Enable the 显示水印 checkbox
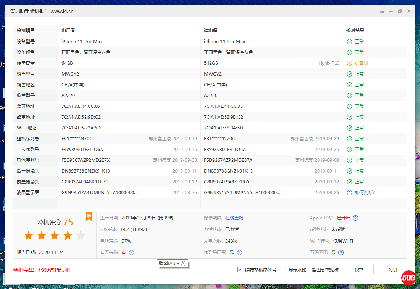 tap(283, 270)
